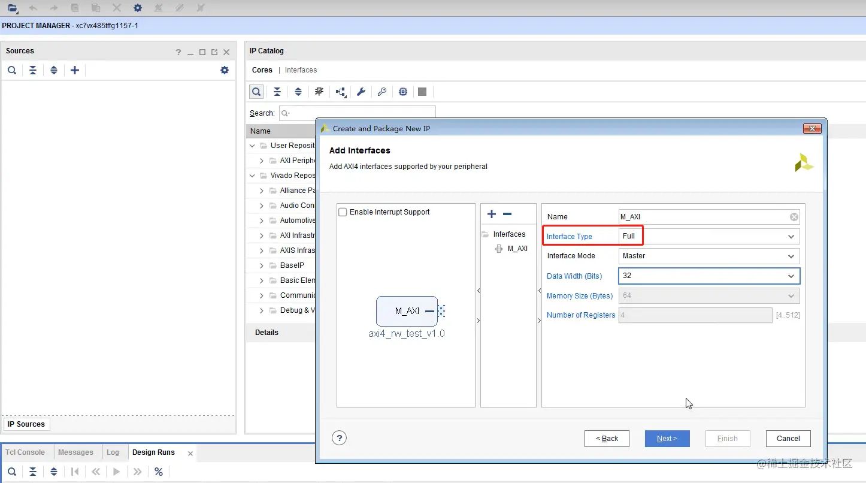
Task: Collapse the User Repository tree node
Action: 253,146
